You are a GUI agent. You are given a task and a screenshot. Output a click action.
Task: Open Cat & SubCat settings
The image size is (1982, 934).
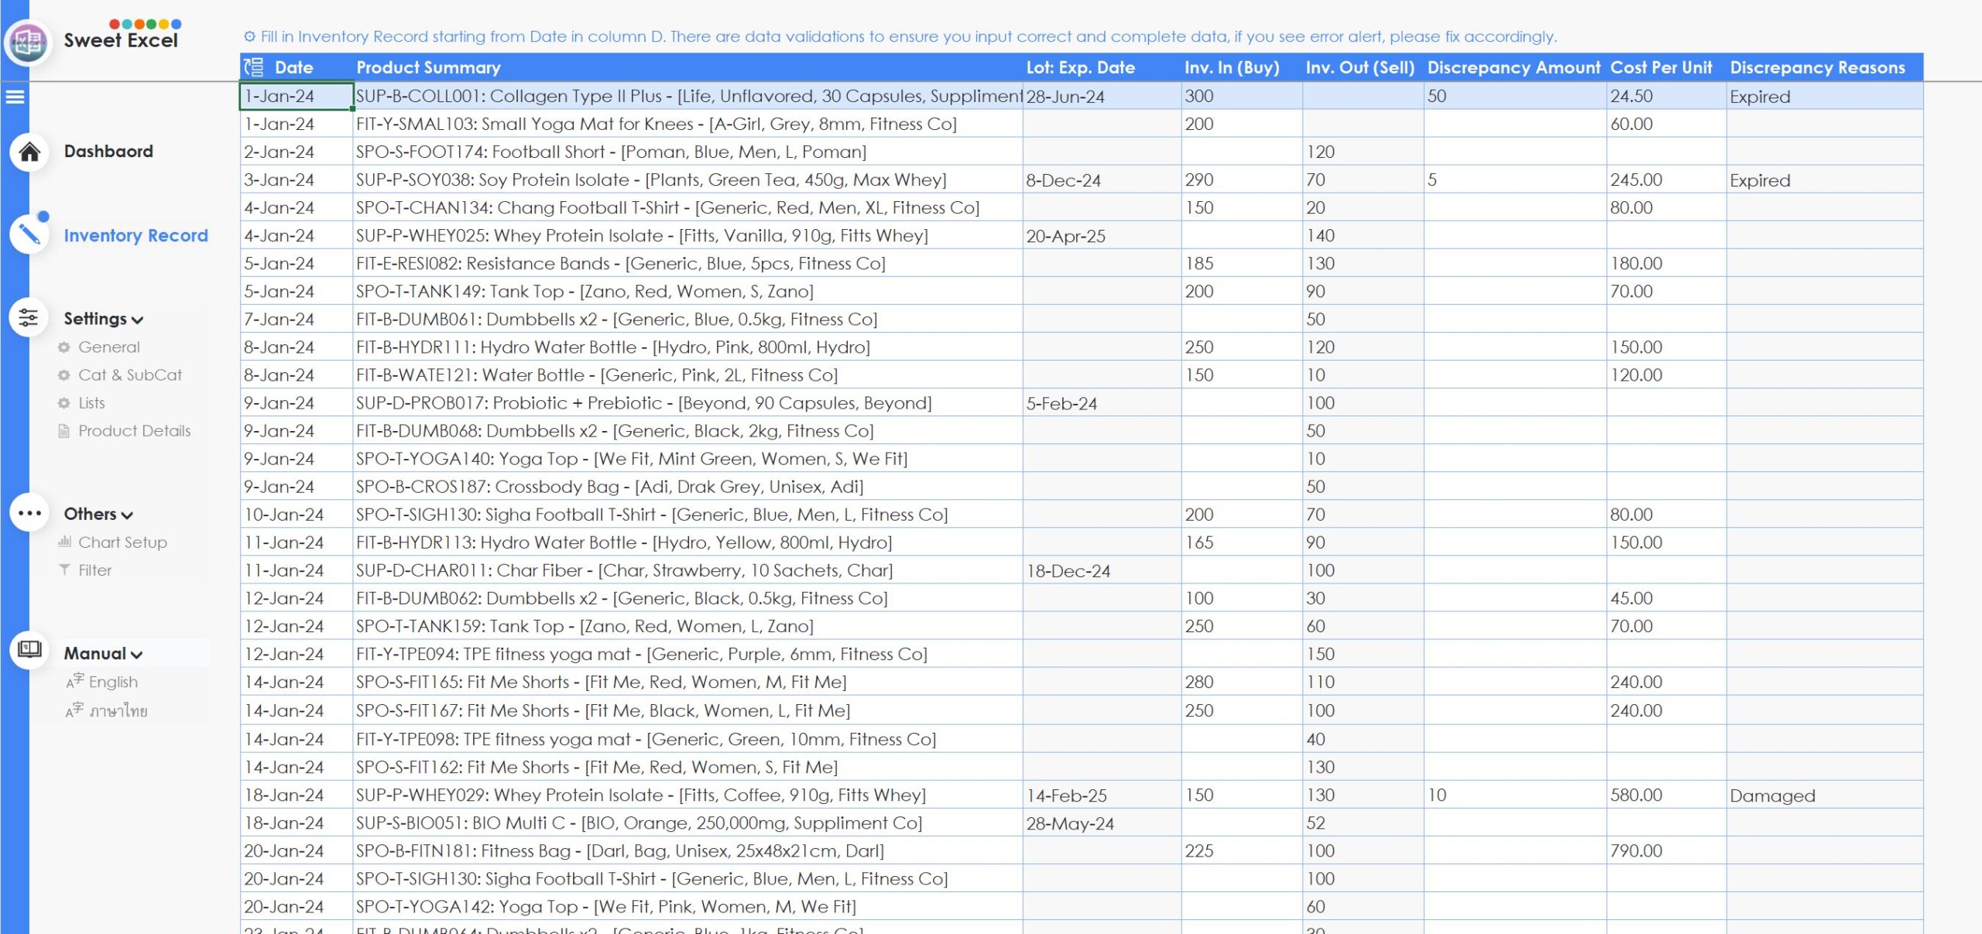click(130, 375)
